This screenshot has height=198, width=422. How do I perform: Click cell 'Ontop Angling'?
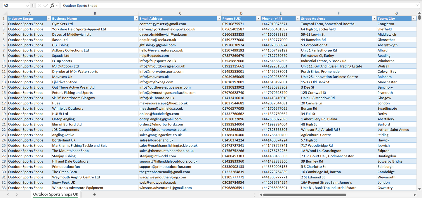[95, 119]
